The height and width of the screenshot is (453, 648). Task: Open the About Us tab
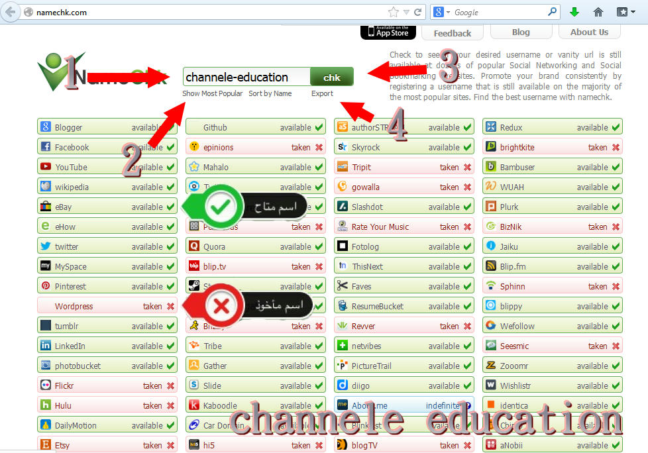click(x=589, y=32)
